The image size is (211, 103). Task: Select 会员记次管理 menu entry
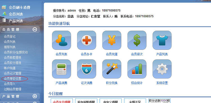click(12, 73)
